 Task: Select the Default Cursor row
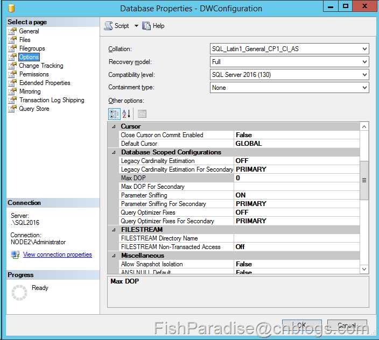(239, 144)
